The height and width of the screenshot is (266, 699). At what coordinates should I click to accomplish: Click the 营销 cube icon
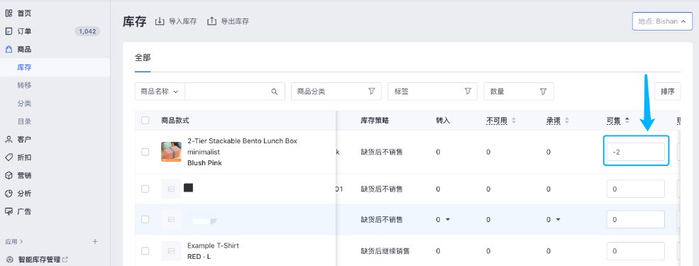tap(9, 175)
